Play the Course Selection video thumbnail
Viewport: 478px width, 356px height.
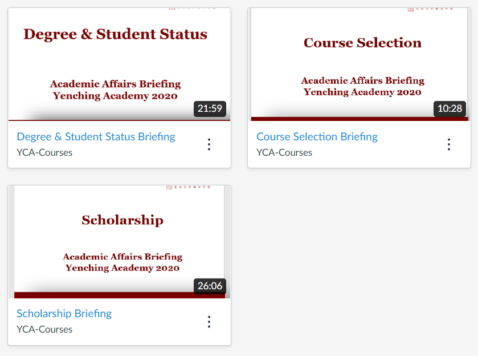click(359, 64)
